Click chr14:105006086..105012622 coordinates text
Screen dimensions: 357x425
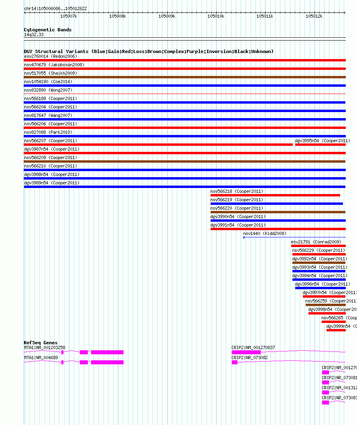coord(55,8)
